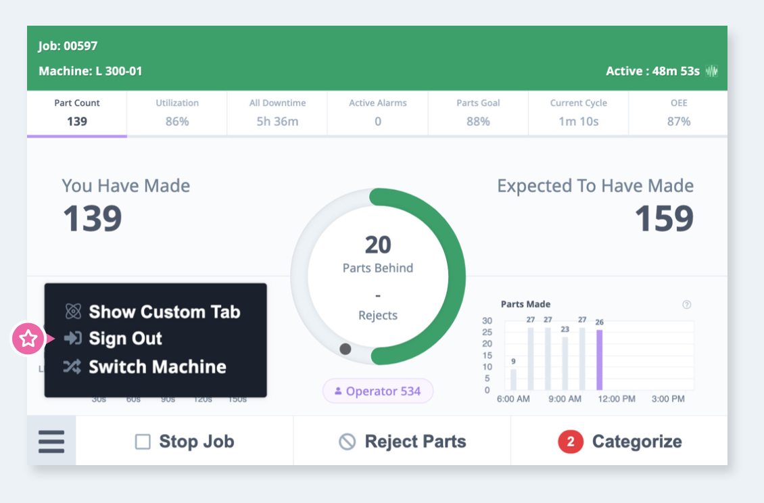The image size is (764, 503).
Task: Switch to the Utilization tab
Action: [177, 113]
